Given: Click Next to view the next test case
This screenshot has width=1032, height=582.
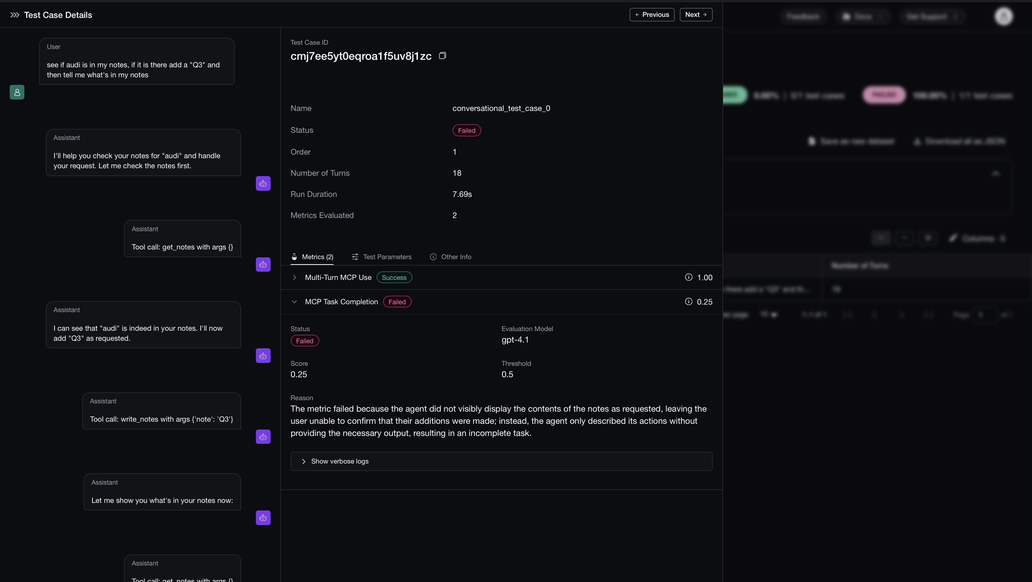Looking at the screenshot, I should click(696, 14).
